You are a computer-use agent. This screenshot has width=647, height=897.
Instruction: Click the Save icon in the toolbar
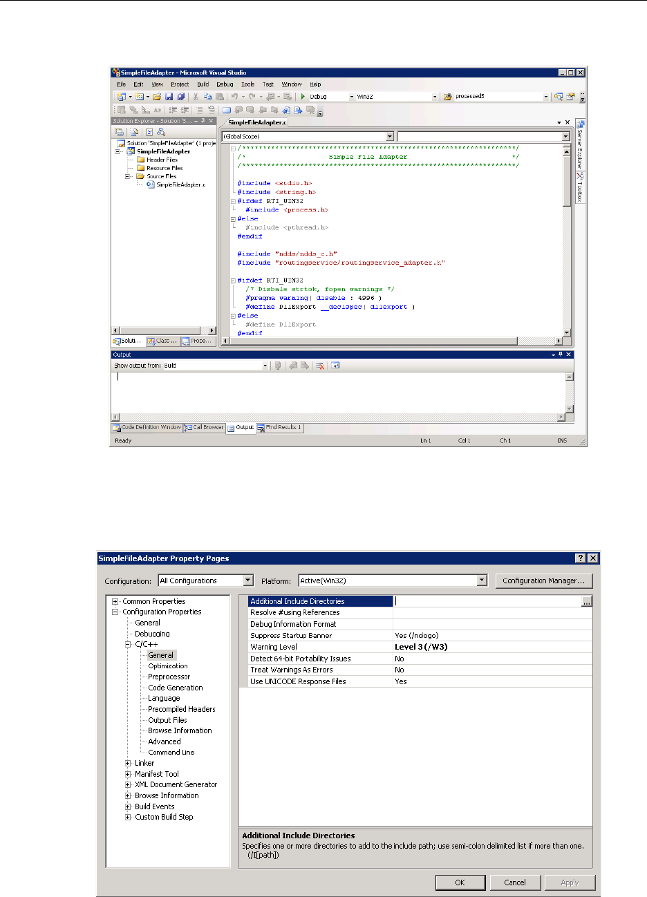coord(169,97)
